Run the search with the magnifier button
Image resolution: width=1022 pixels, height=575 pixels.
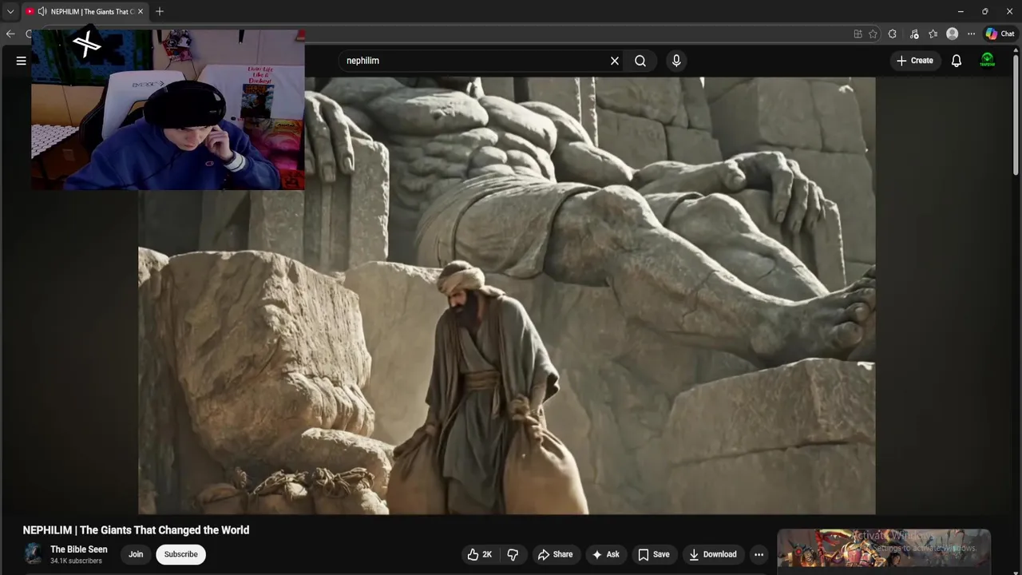coord(640,61)
